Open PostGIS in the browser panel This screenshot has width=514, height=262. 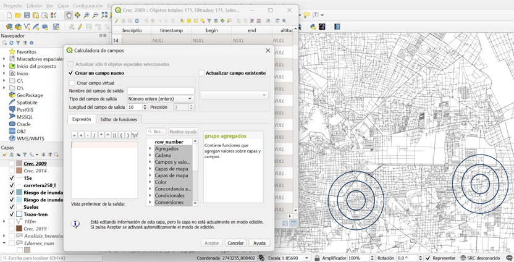tap(25, 109)
